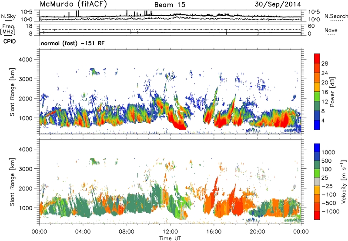
Task: Click the N.Search legend label
Action: [x=336, y=16]
